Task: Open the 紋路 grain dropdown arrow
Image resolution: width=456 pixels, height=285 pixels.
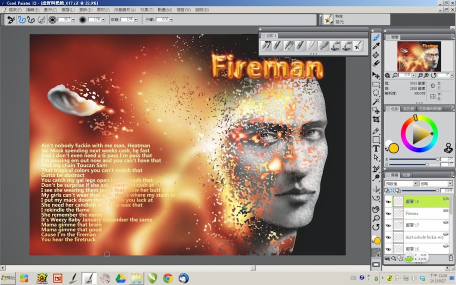Action: click(x=136, y=19)
